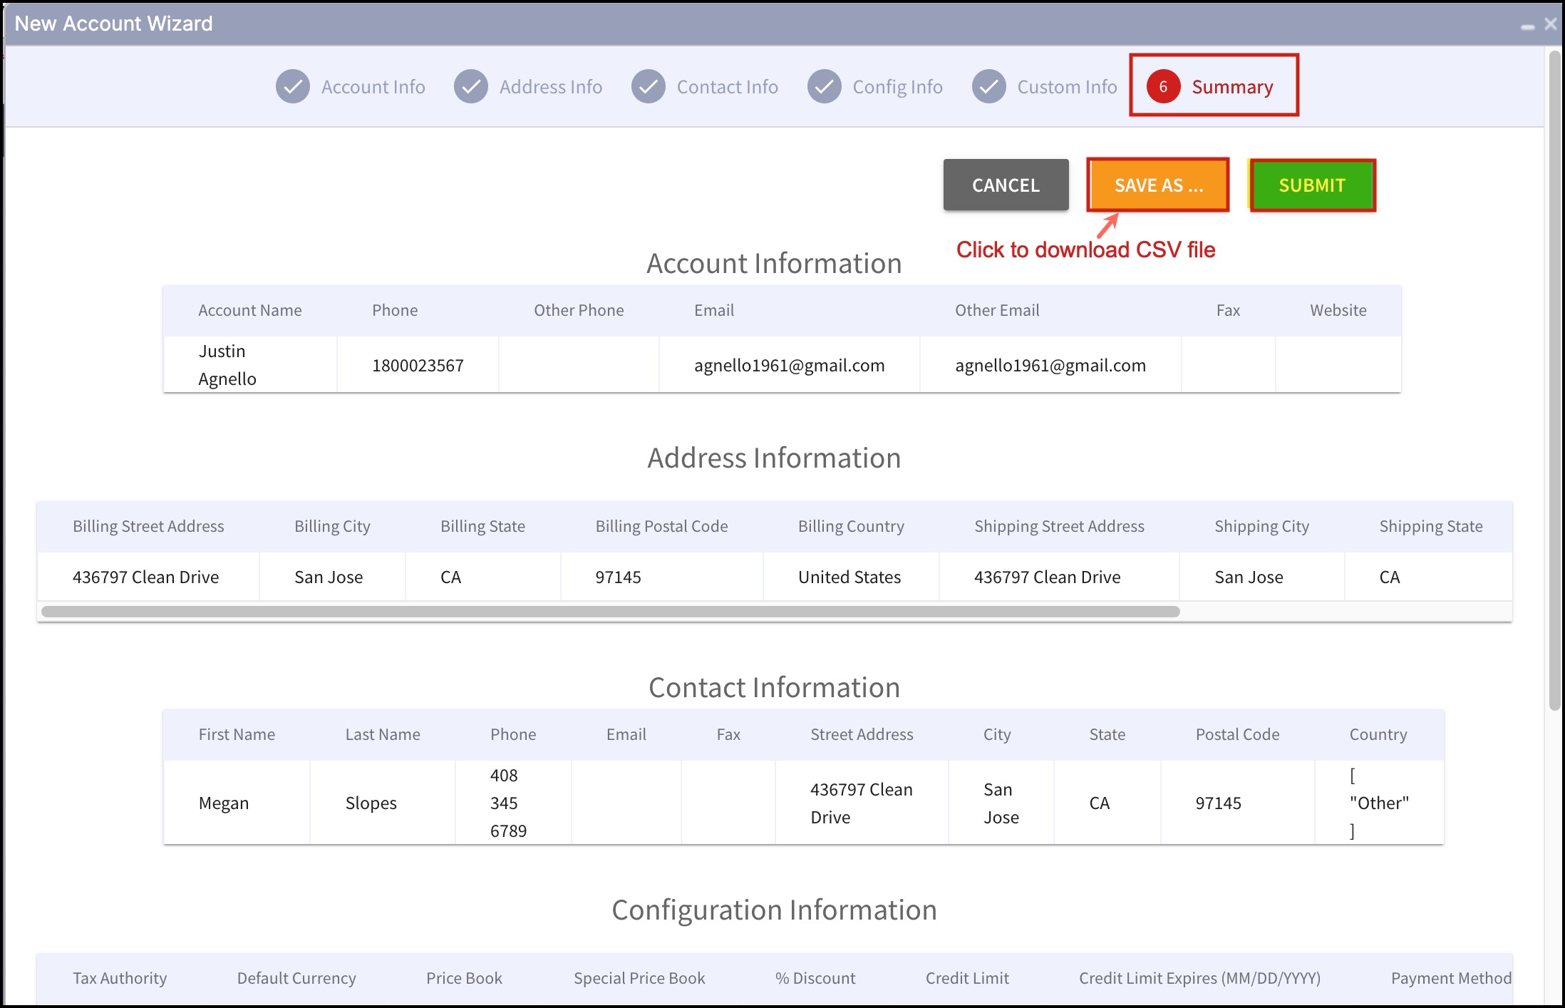Click the Billing Country column header

pos(851,526)
